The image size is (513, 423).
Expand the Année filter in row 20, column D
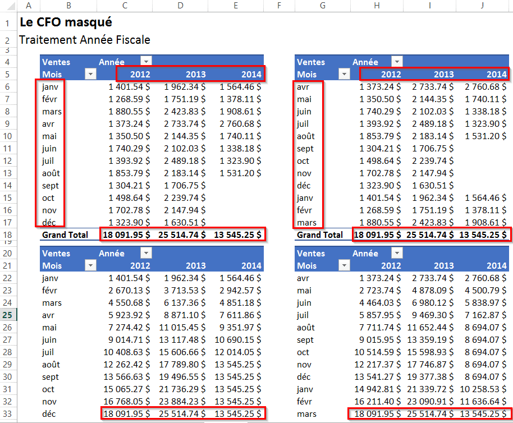[146, 253]
